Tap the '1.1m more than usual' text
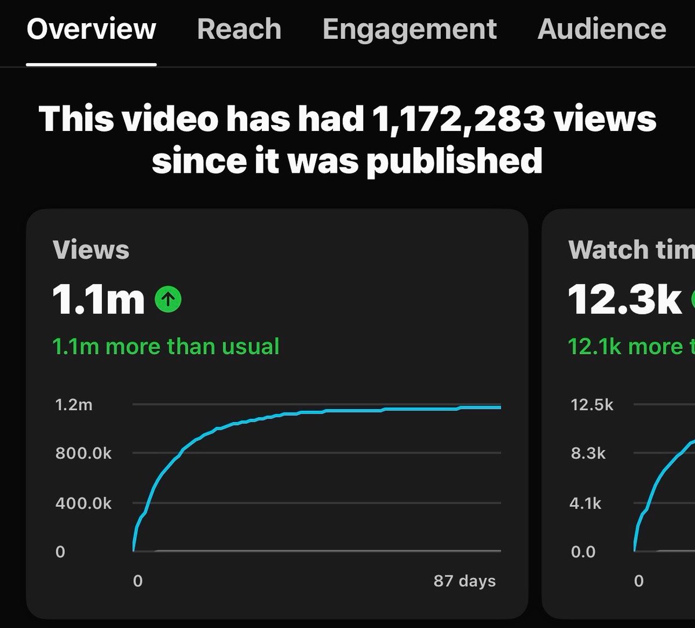 pos(166,346)
